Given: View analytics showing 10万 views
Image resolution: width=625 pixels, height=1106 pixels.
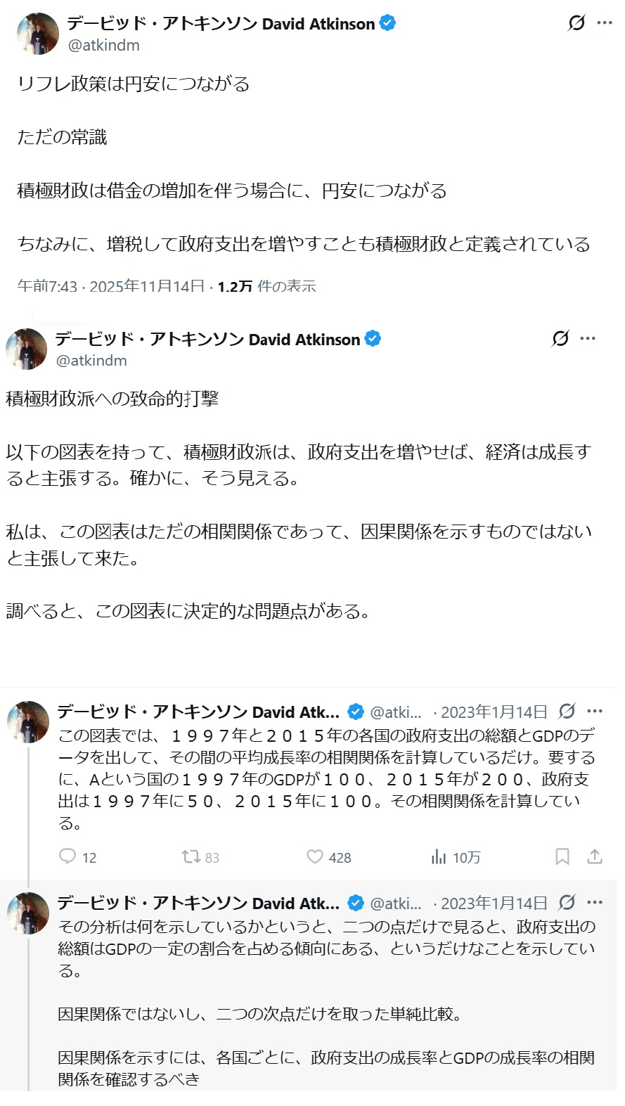Looking at the screenshot, I should pos(439,856).
